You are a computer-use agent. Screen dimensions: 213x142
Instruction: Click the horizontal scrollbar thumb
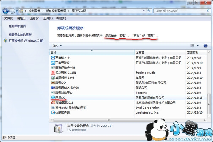coord(108,120)
